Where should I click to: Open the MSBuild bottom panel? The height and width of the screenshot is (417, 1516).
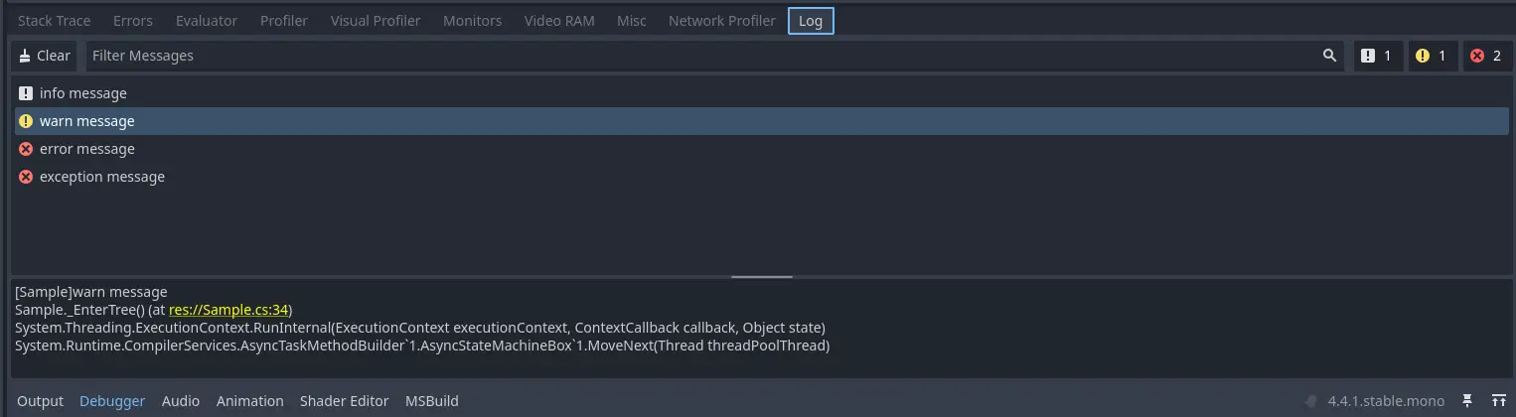coord(432,401)
